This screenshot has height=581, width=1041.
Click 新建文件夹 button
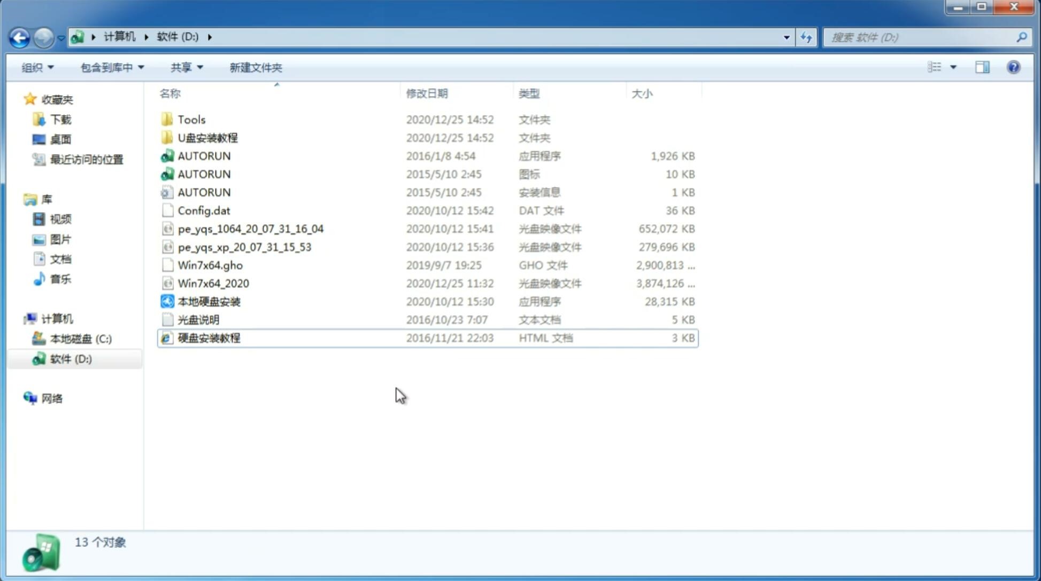(x=255, y=67)
